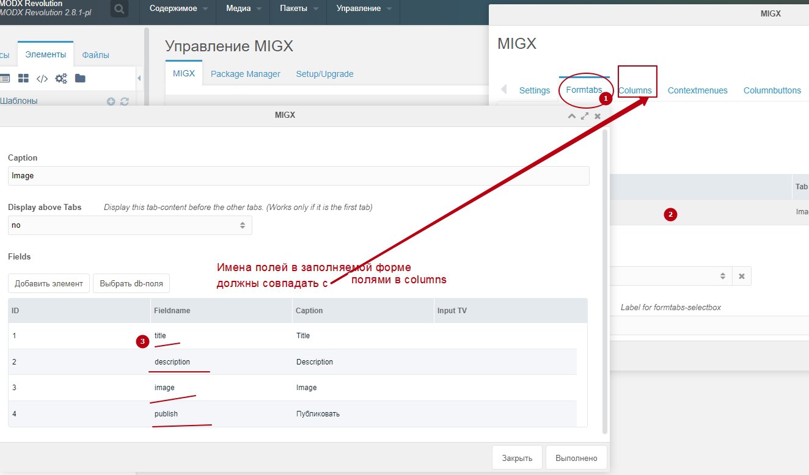
Task: Collapse the left tree panel arrow
Action: coord(139,78)
